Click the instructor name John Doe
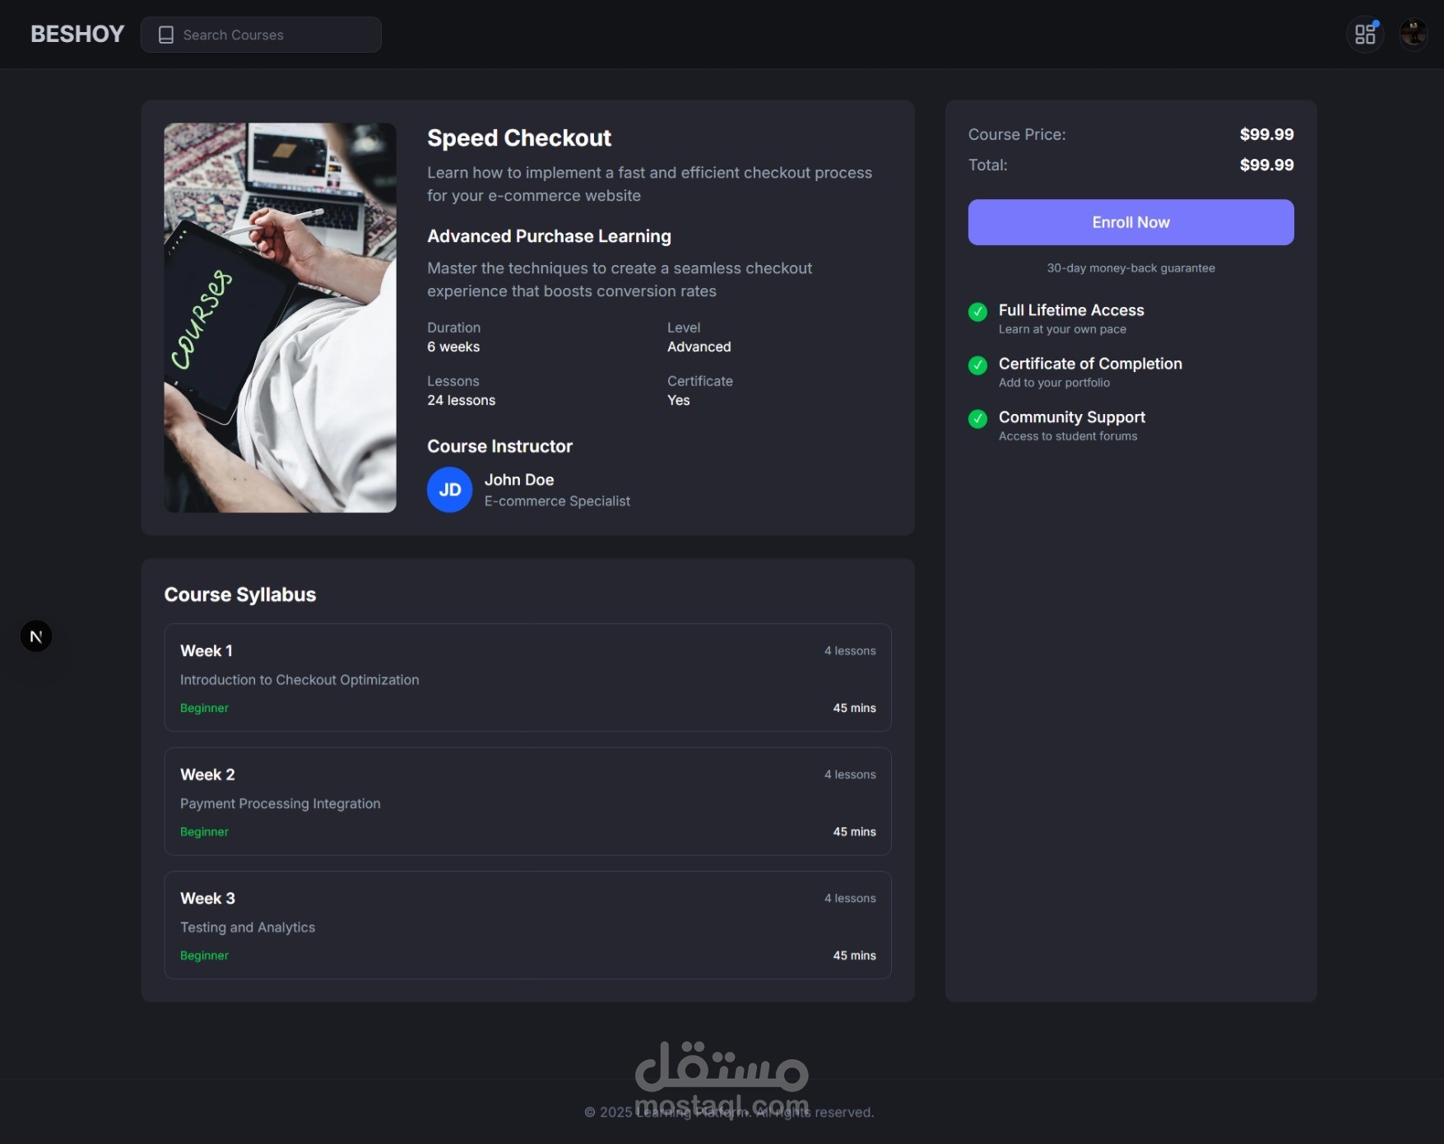Viewport: 1444px width, 1144px height. tap(518, 480)
